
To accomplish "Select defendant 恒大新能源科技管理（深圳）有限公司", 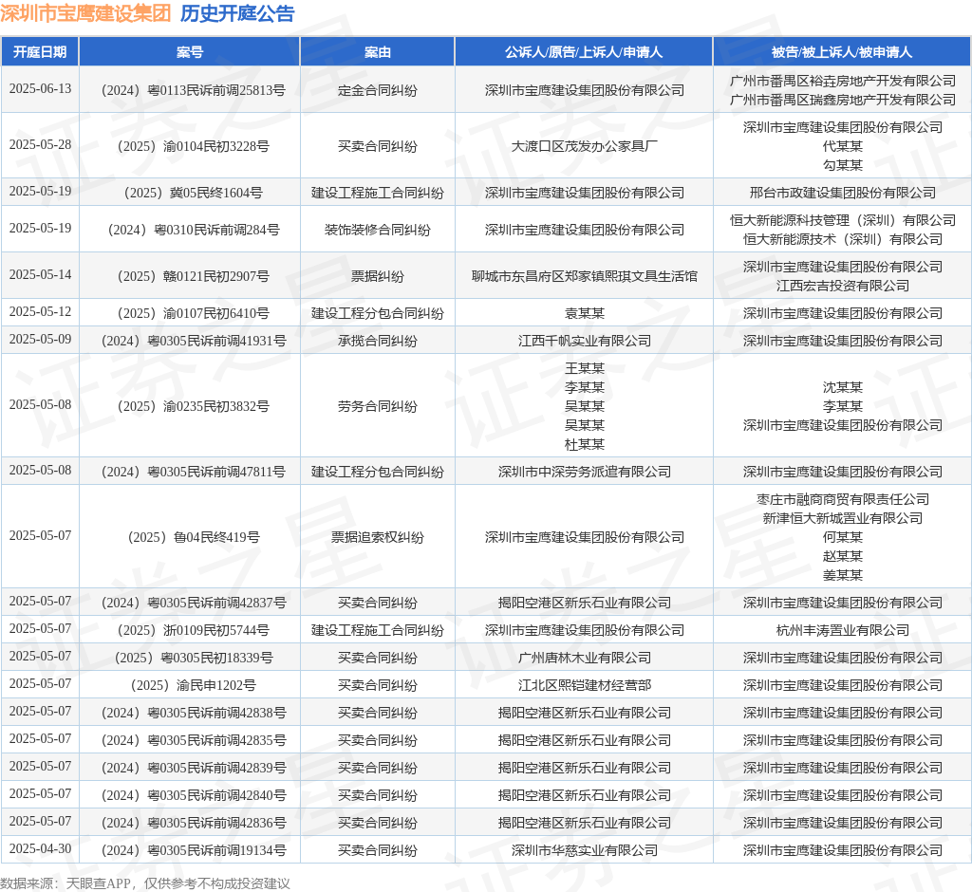I will point(843,221).
